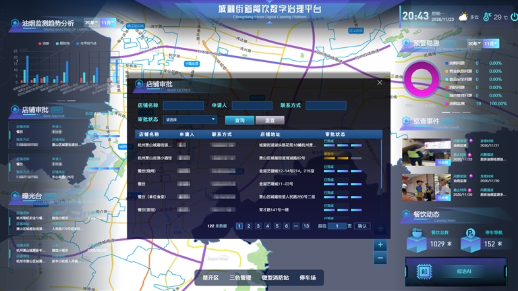Image resolution: width=518 pixels, height=291 pixels.
Task: Click the 餐饮（单位食堂） table row
Action: click(x=258, y=196)
